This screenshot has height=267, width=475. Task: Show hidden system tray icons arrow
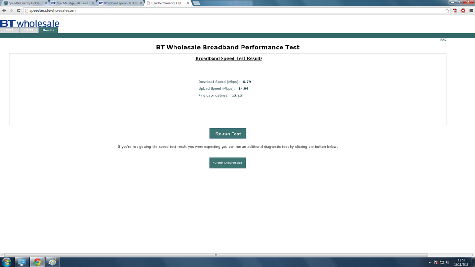[429, 262]
